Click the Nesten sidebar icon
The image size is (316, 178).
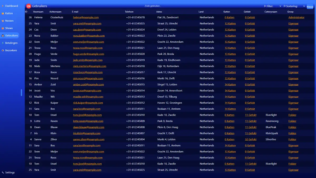click(3, 21)
